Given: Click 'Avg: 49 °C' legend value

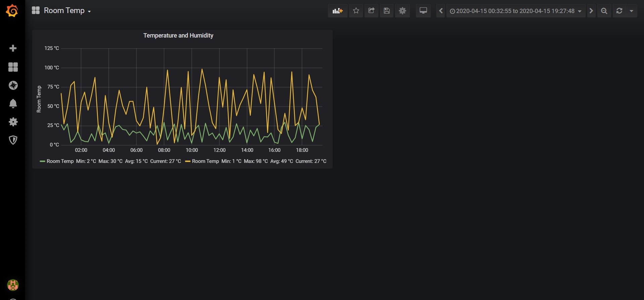Looking at the screenshot, I should point(282,161).
